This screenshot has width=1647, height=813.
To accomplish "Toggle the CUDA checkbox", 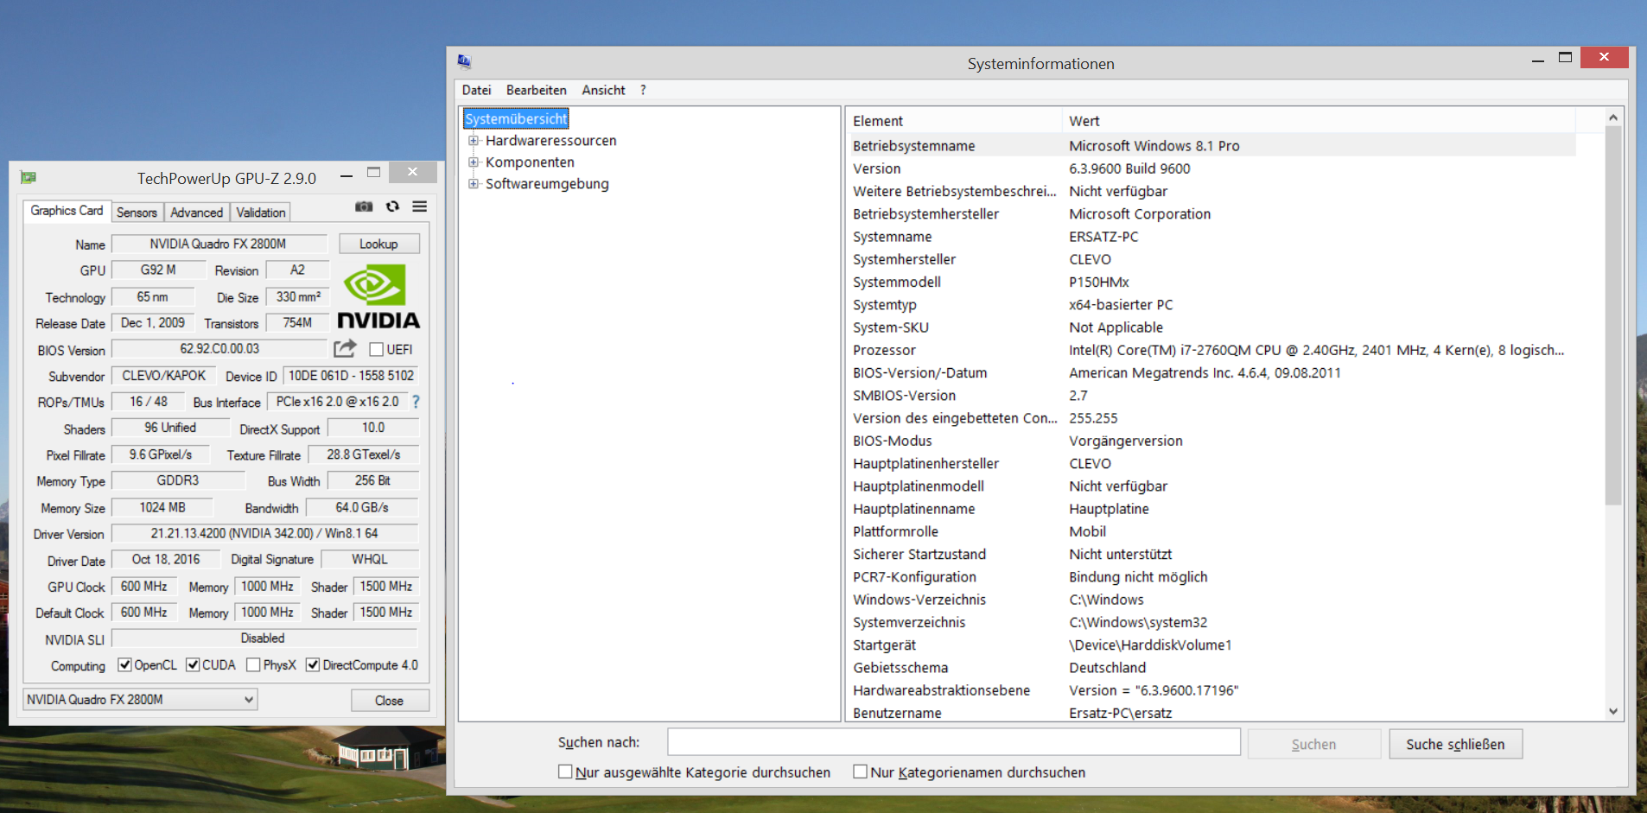I will [x=194, y=664].
